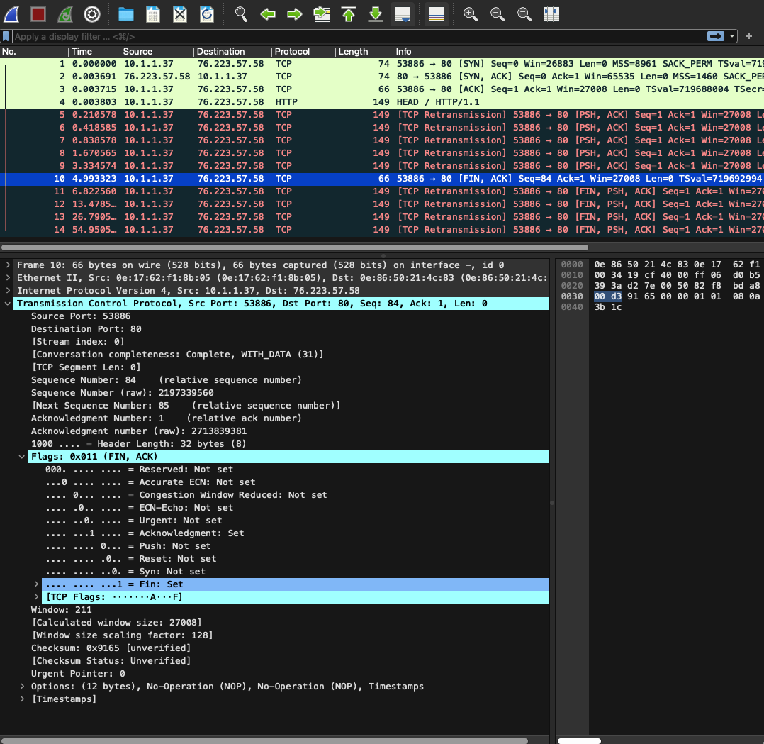
Task: Reload the capture file
Action: [207, 13]
